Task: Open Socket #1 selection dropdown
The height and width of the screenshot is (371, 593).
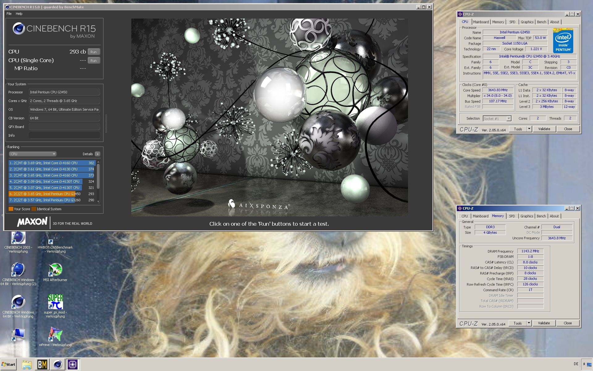Action: 497,119
